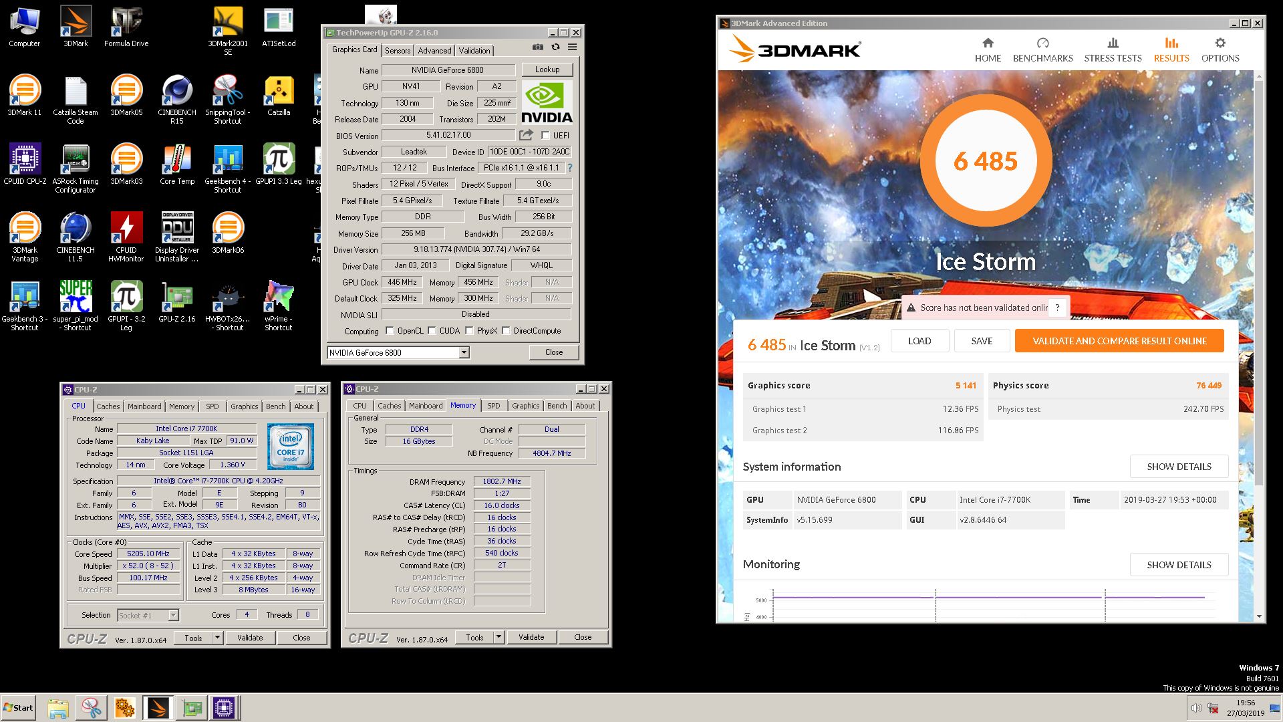Open Windows Explorer from the taskbar
Image resolution: width=1283 pixels, height=722 pixels.
(58, 708)
